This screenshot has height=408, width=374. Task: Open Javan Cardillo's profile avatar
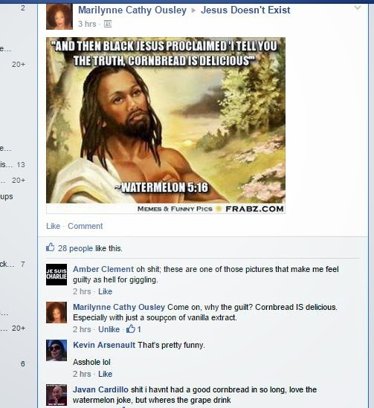tap(57, 395)
